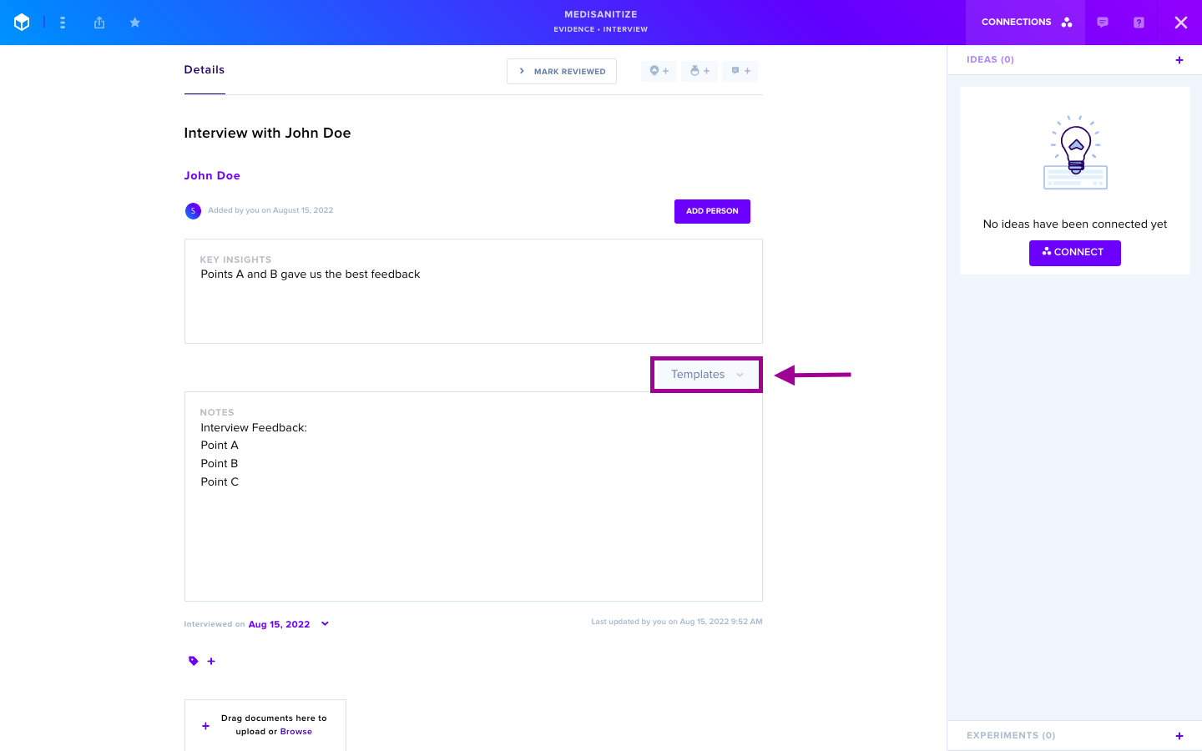Click the Connect button in Ideas panel

click(1075, 253)
